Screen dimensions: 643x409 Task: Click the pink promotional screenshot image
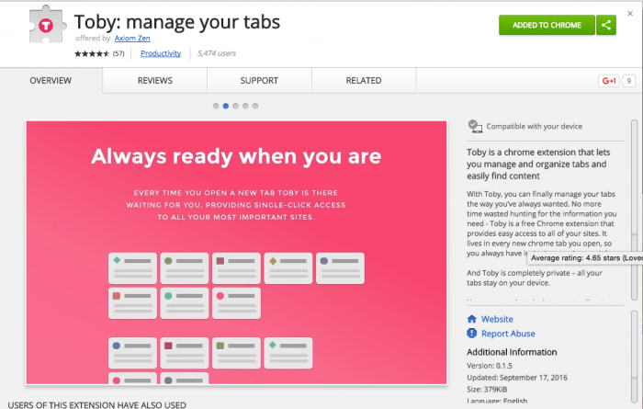[x=236, y=252]
